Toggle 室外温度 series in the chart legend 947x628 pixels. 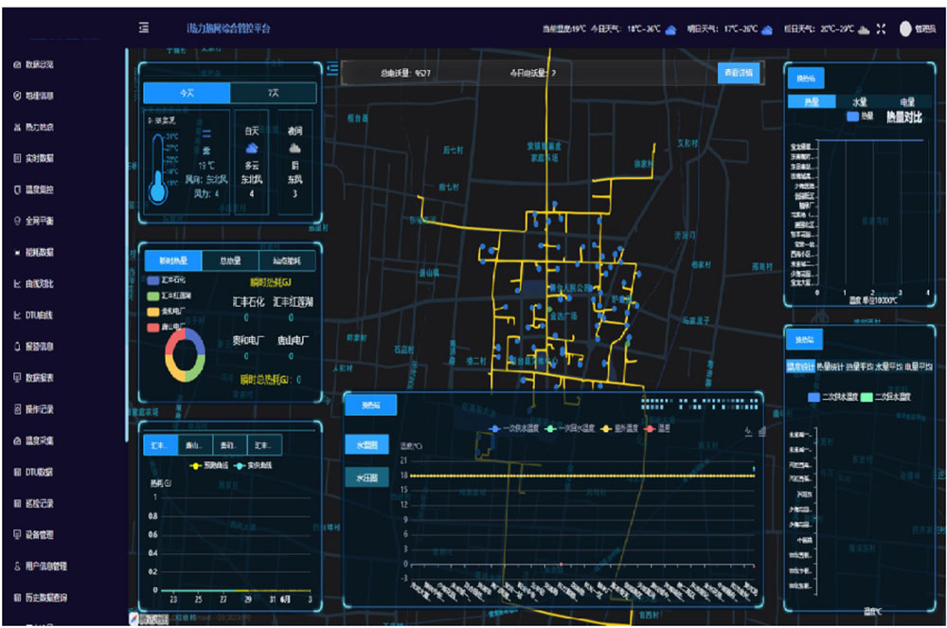click(619, 429)
